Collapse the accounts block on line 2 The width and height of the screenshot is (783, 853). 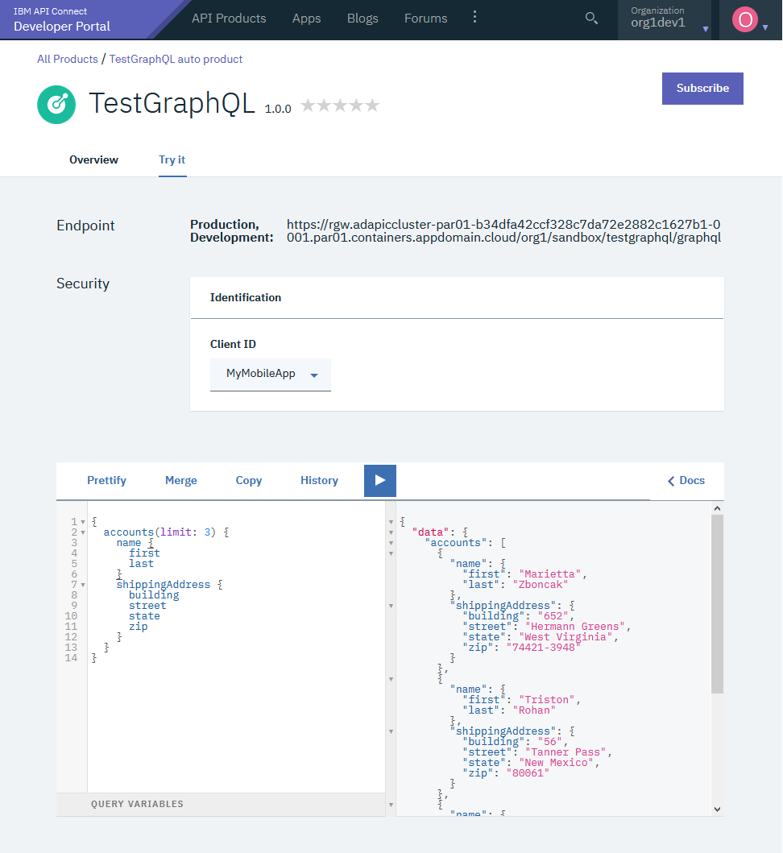83,532
